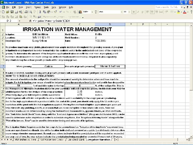The image size is (193, 145).
Task: Click the horizontal scrollbar right arrow
Action: [x=187, y=140]
